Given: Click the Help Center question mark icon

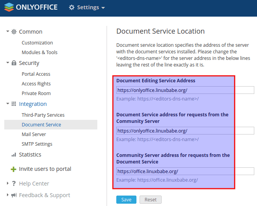Looking at the screenshot, I should (x=14, y=184).
